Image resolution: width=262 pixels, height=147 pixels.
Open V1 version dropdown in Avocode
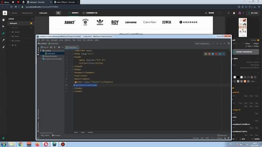(x=58, y=13)
